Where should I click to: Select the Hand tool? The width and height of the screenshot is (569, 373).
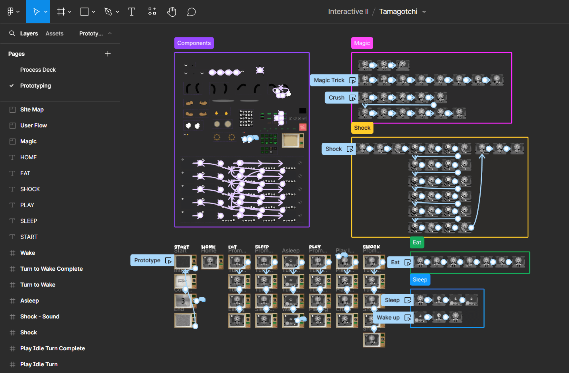pos(172,12)
